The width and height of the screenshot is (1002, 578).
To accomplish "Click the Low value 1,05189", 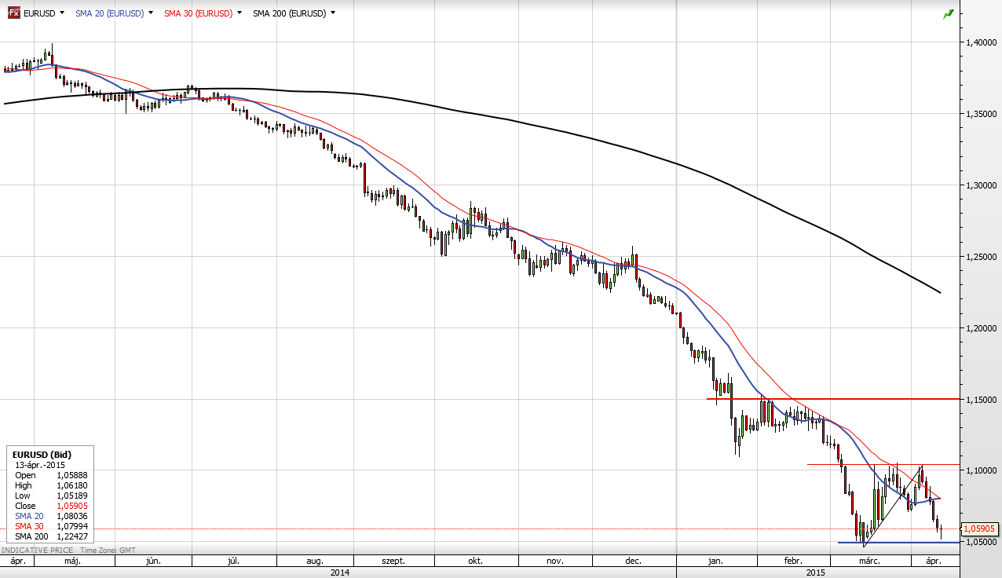I will point(72,496).
